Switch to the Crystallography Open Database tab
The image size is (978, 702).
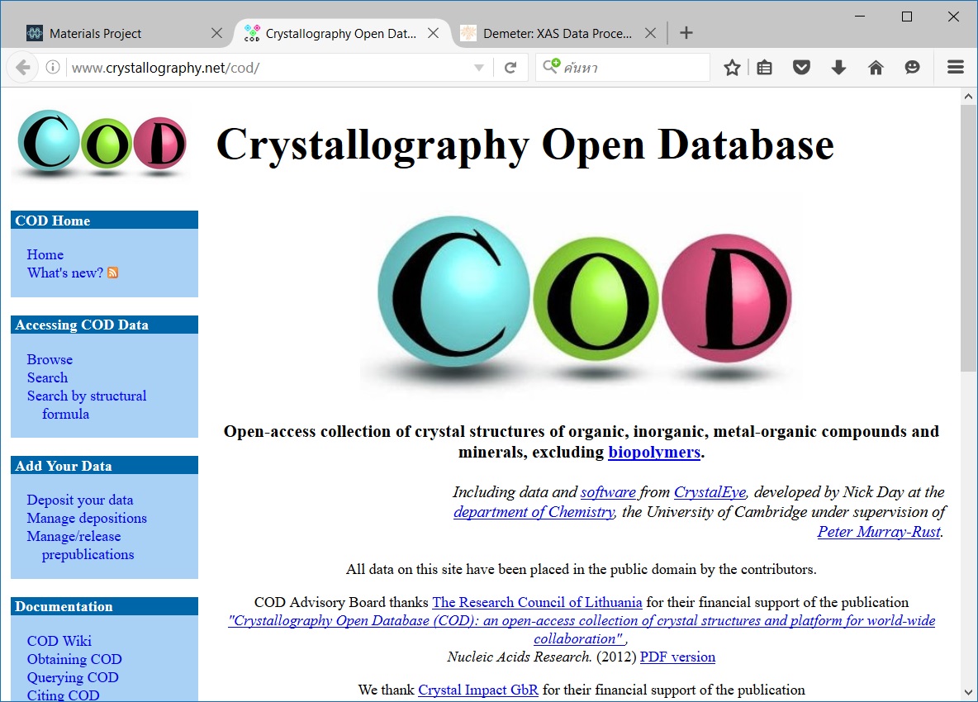(340, 34)
